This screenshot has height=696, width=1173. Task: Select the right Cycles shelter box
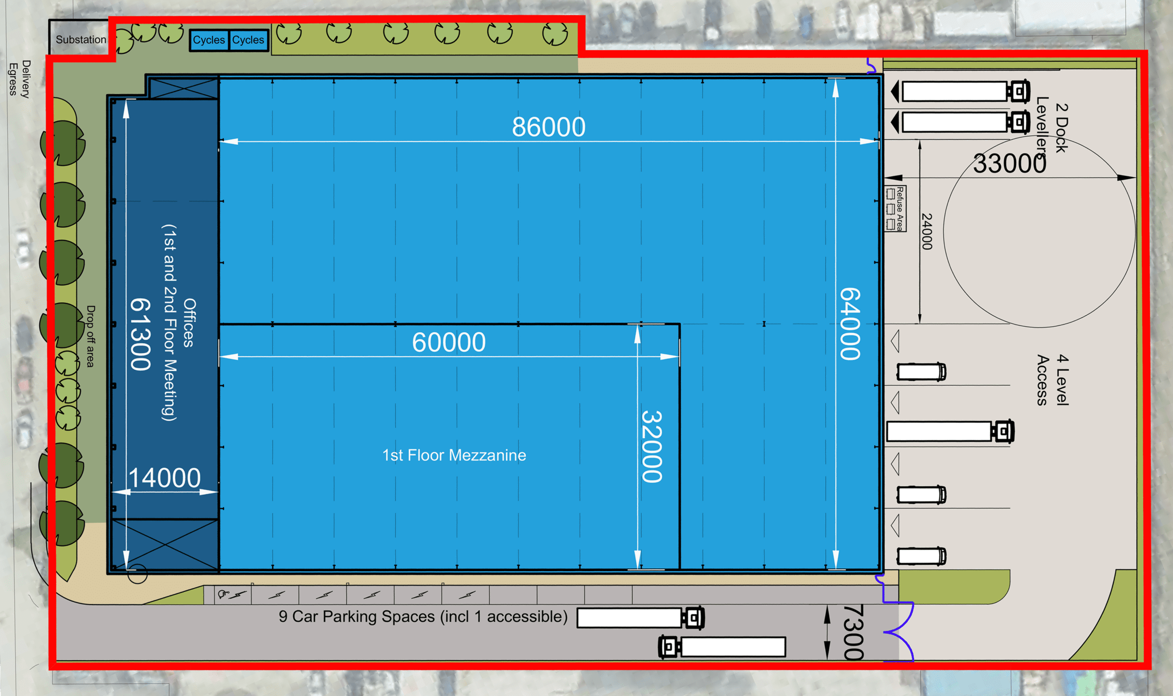[248, 40]
